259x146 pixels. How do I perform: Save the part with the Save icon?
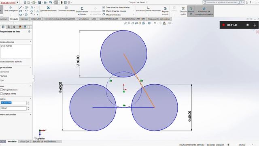(x=40, y=2)
